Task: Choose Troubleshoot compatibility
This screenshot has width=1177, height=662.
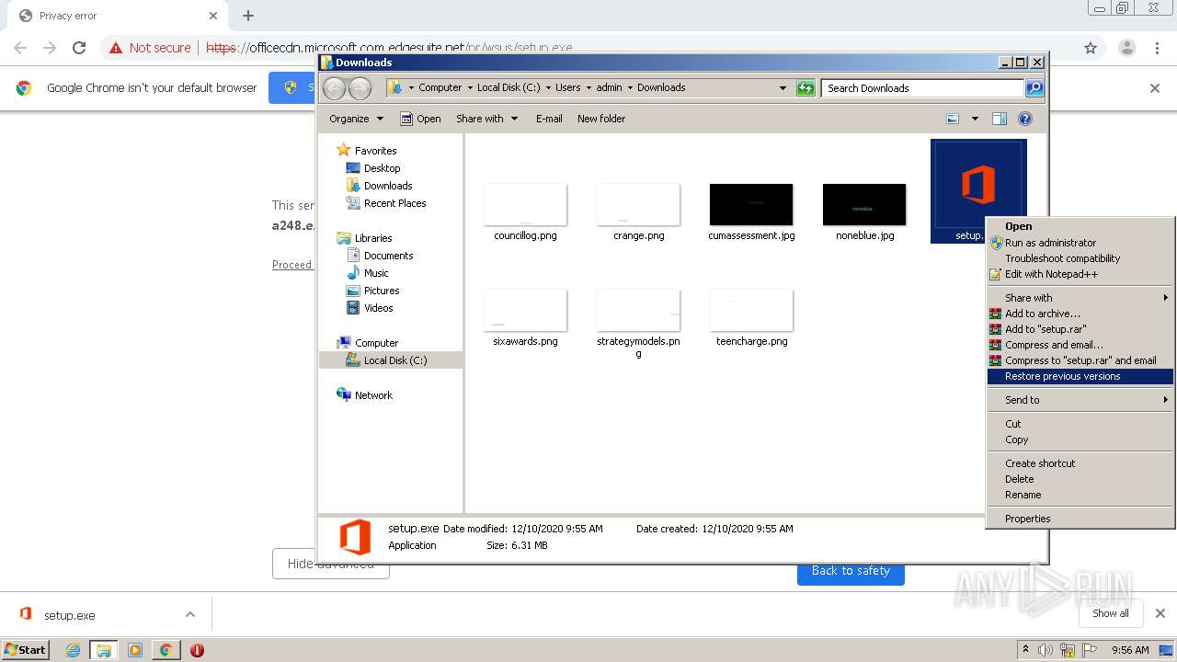Action: coord(1080,258)
